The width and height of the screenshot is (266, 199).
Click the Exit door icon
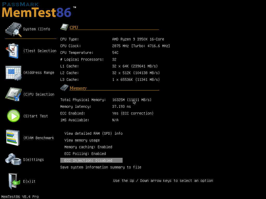(14, 181)
